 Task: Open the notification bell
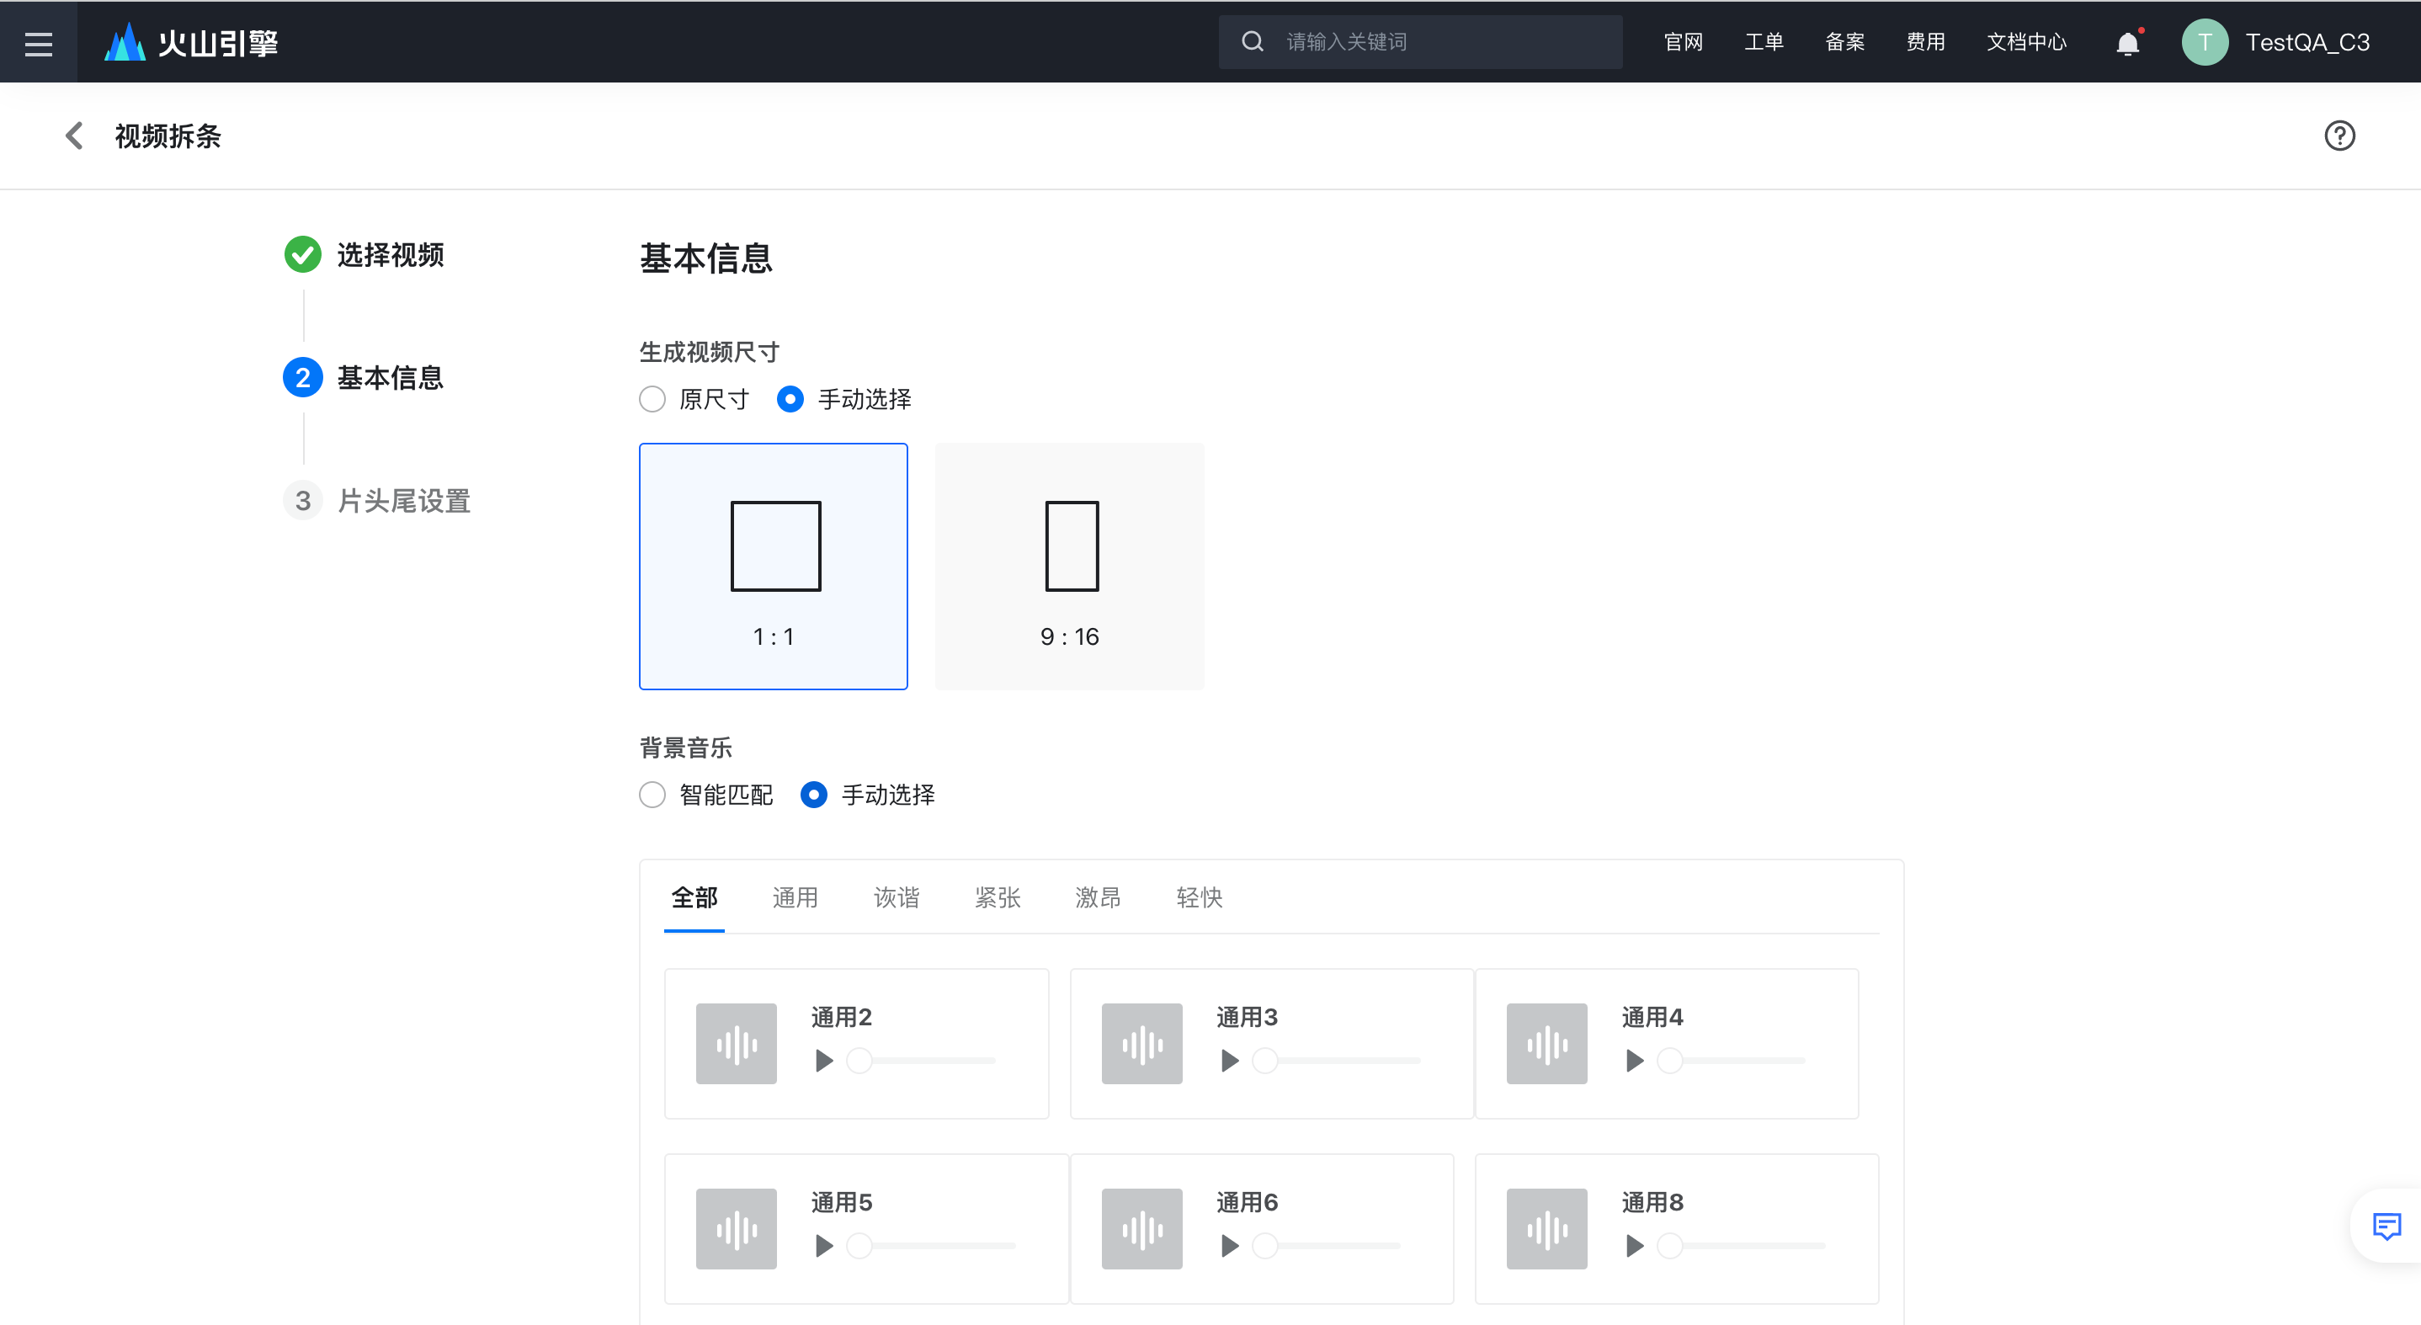pyautogui.click(x=2128, y=43)
